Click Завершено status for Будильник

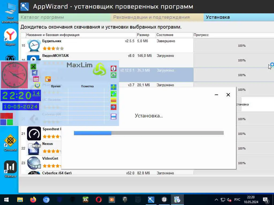(x=166, y=41)
